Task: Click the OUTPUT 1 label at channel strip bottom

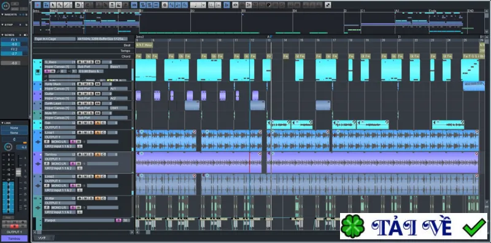Action: pos(14,232)
